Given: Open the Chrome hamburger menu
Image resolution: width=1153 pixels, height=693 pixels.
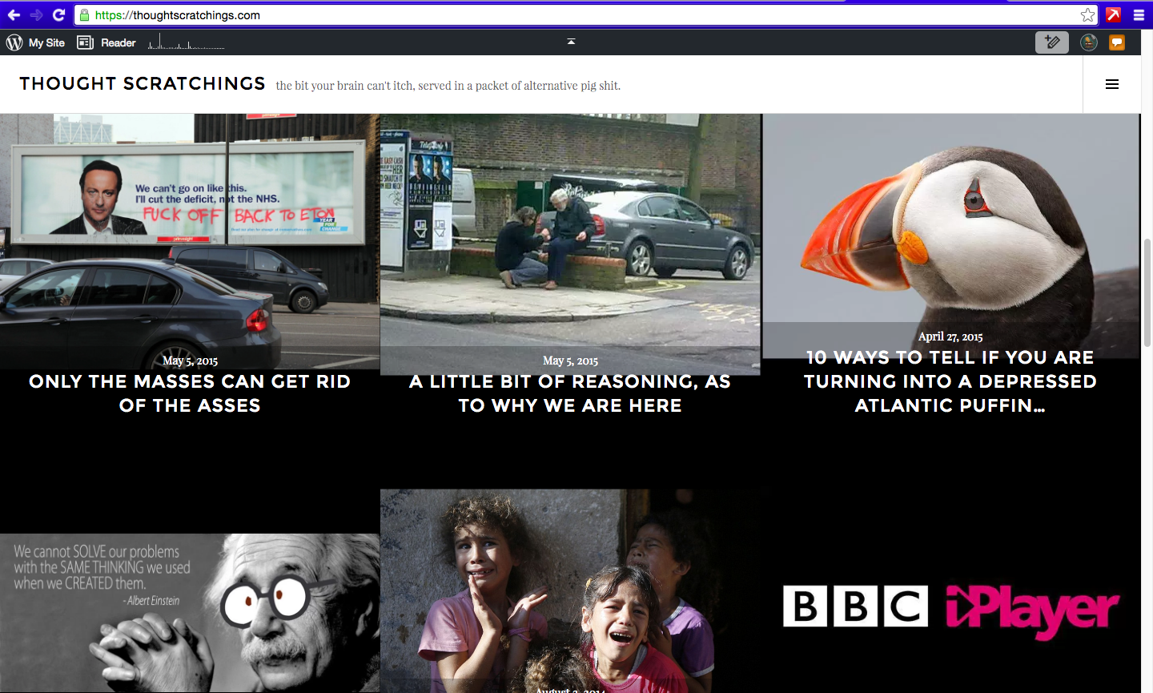Looking at the screenshot, I should (x=1139, y=14).
